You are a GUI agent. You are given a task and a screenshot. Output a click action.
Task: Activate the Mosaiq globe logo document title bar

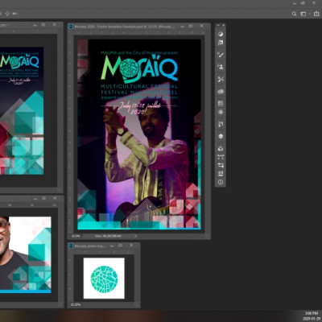tap(90, 246)
